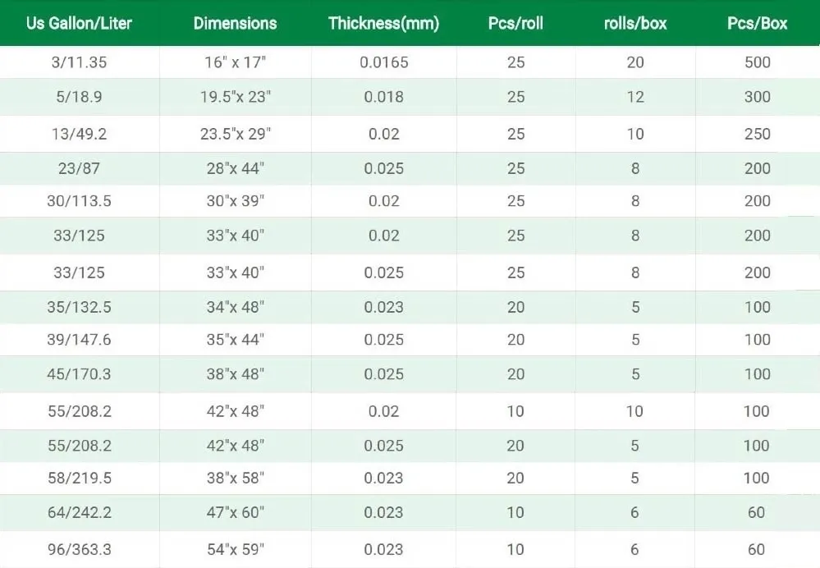This screenshot has width=820, height=568.
Task: Click the 500 Pcs/Box cell
Action: point(757,62)
